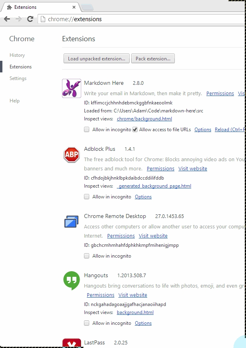
Task: Open History in the Chrome sidebar
Action: click(17, 55)
